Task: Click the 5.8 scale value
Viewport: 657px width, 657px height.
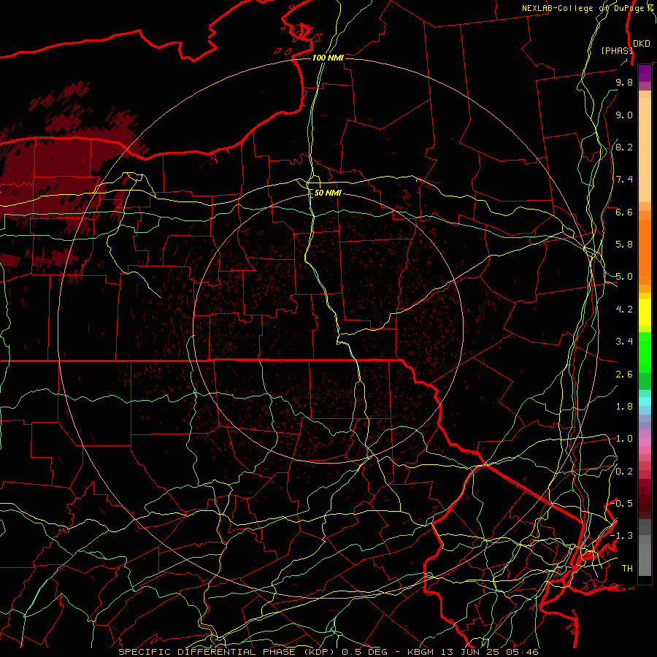Action: tap(624, 245)
